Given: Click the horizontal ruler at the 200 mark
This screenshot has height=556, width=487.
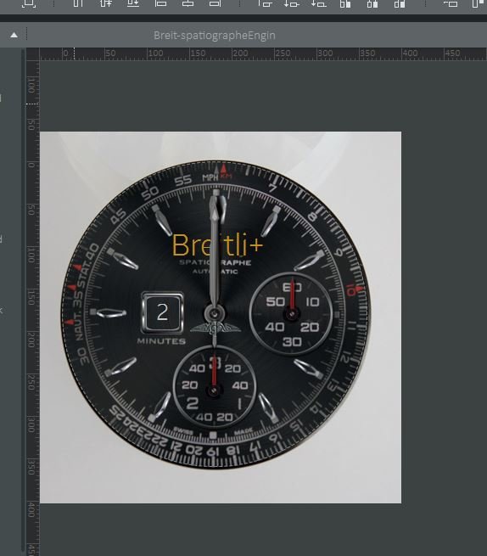Looking at the screenshot, I should pos(240,53).
